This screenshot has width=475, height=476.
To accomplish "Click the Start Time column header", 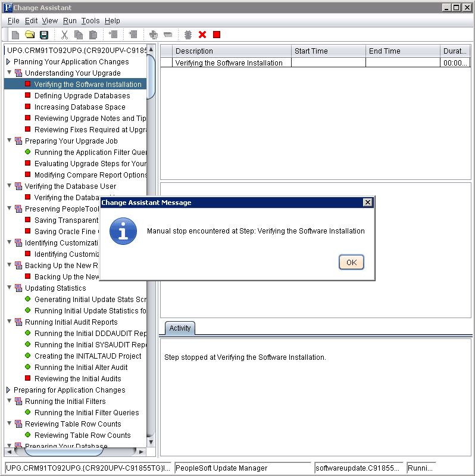I will 329,51.
